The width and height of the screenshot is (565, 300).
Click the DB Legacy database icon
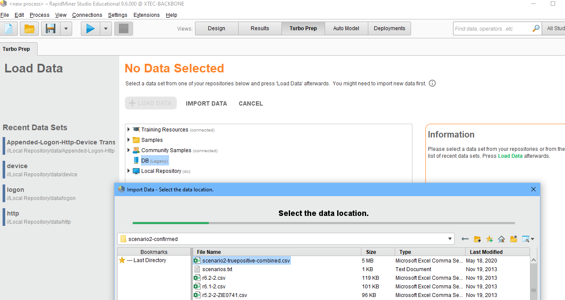[x=137, y=160]
